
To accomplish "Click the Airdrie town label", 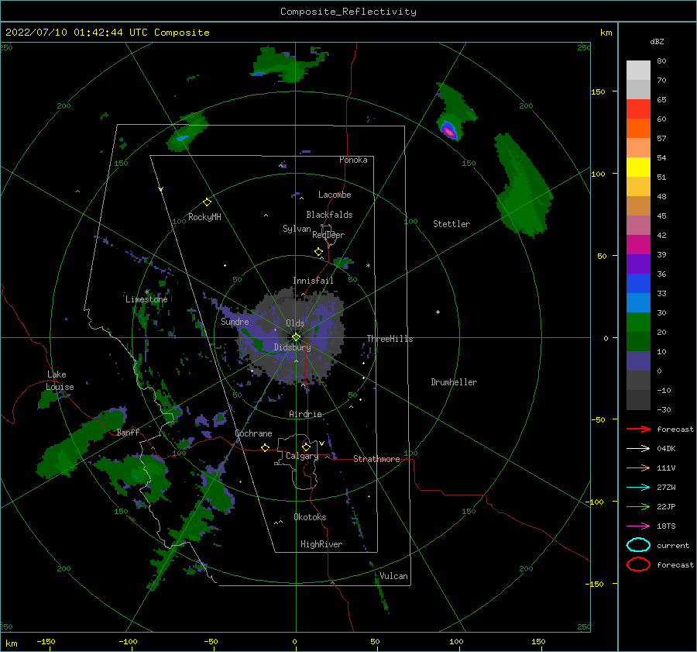I will [x=305, y=414].
